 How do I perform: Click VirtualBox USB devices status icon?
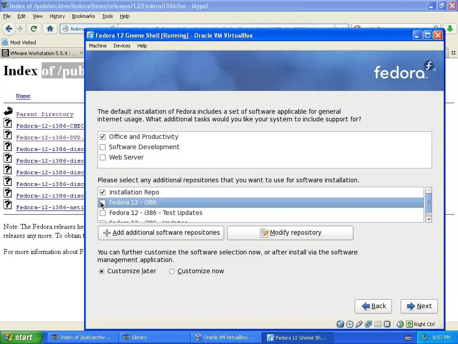pyautogui.click(x=359, y=324)
